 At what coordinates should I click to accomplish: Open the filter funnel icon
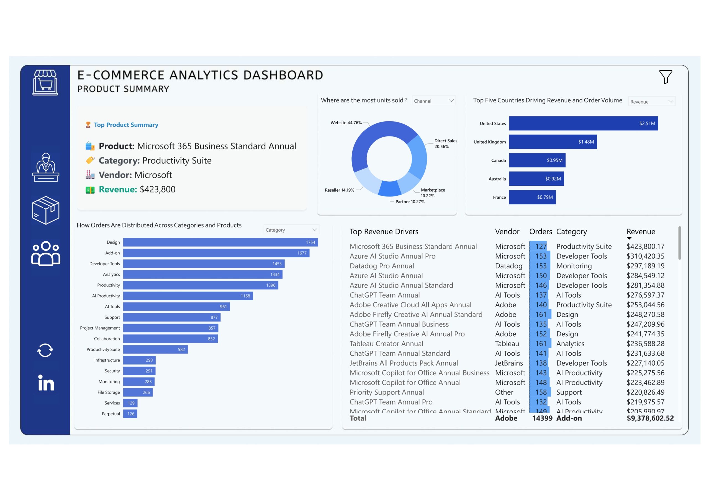(x=666, y=77)
